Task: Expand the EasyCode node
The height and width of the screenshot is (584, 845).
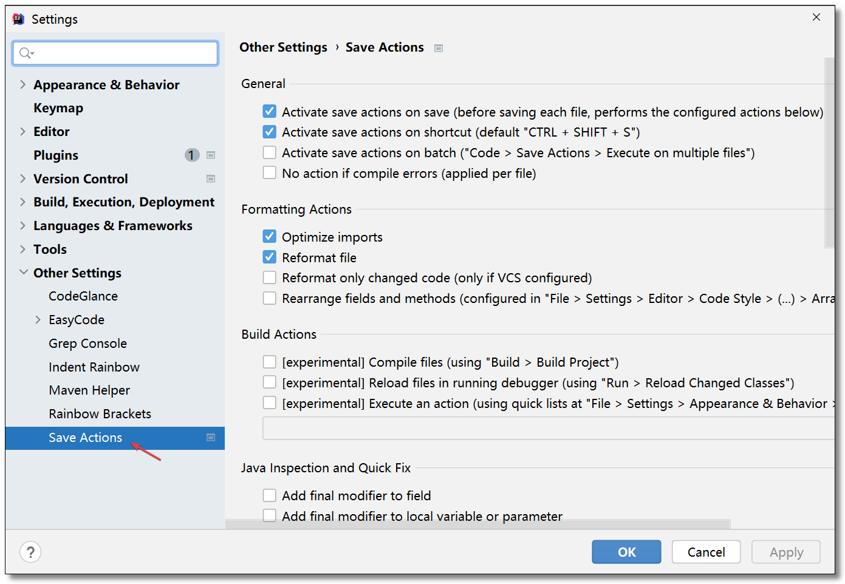Action: 38,319
